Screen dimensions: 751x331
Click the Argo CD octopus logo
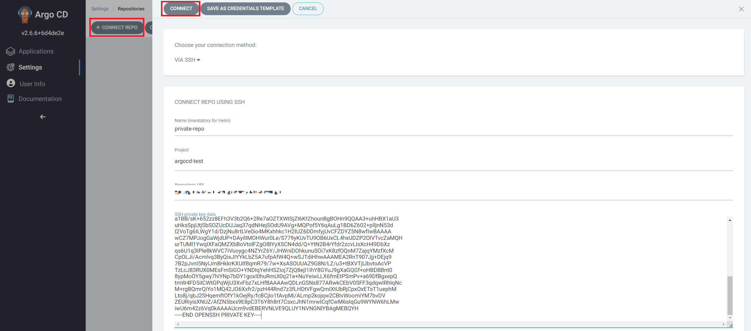coord(25,14)
